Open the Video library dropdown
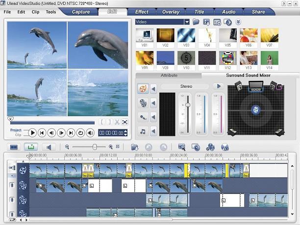Screen dimensions: 300x225 [187, 22]
